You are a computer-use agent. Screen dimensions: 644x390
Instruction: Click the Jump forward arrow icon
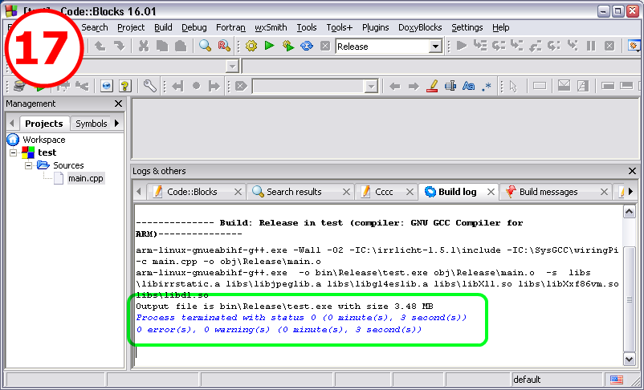(x=214, y=86)
